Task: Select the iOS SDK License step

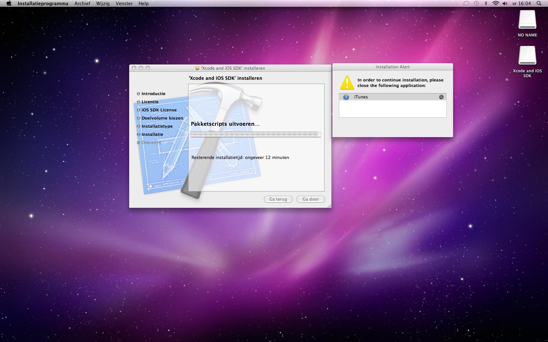Action: point(157,110)
